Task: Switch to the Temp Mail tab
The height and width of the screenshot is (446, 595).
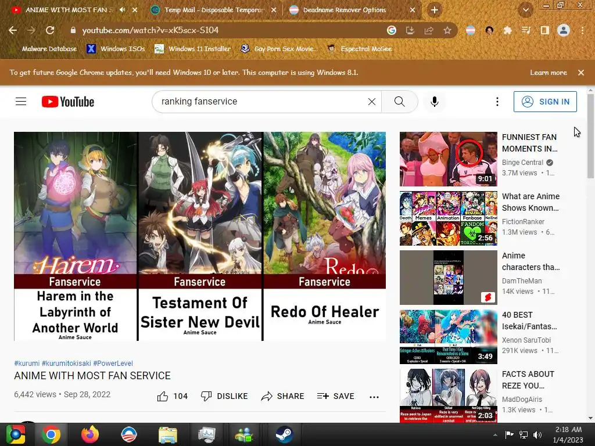Action: [x=214, y=10]
